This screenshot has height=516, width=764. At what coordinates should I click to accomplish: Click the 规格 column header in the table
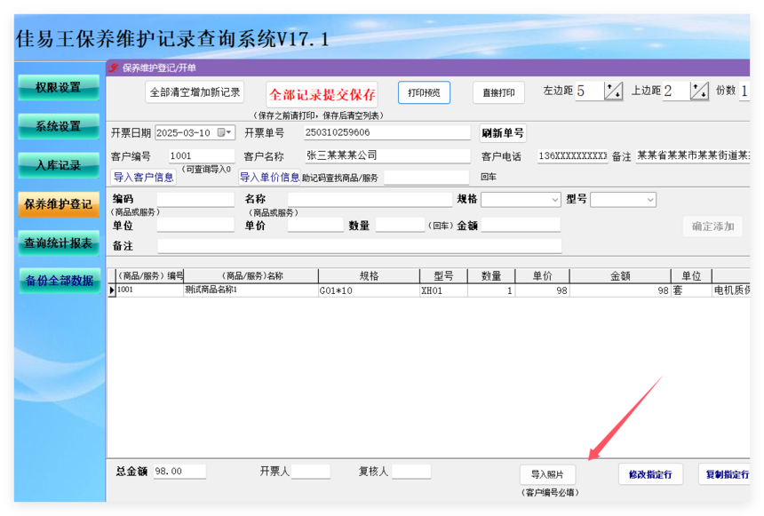[369, 276]
